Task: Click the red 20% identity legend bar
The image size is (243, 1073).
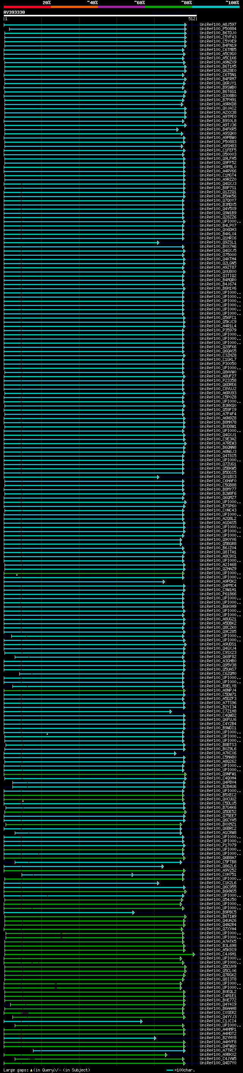Action: (x=27, y=7)
